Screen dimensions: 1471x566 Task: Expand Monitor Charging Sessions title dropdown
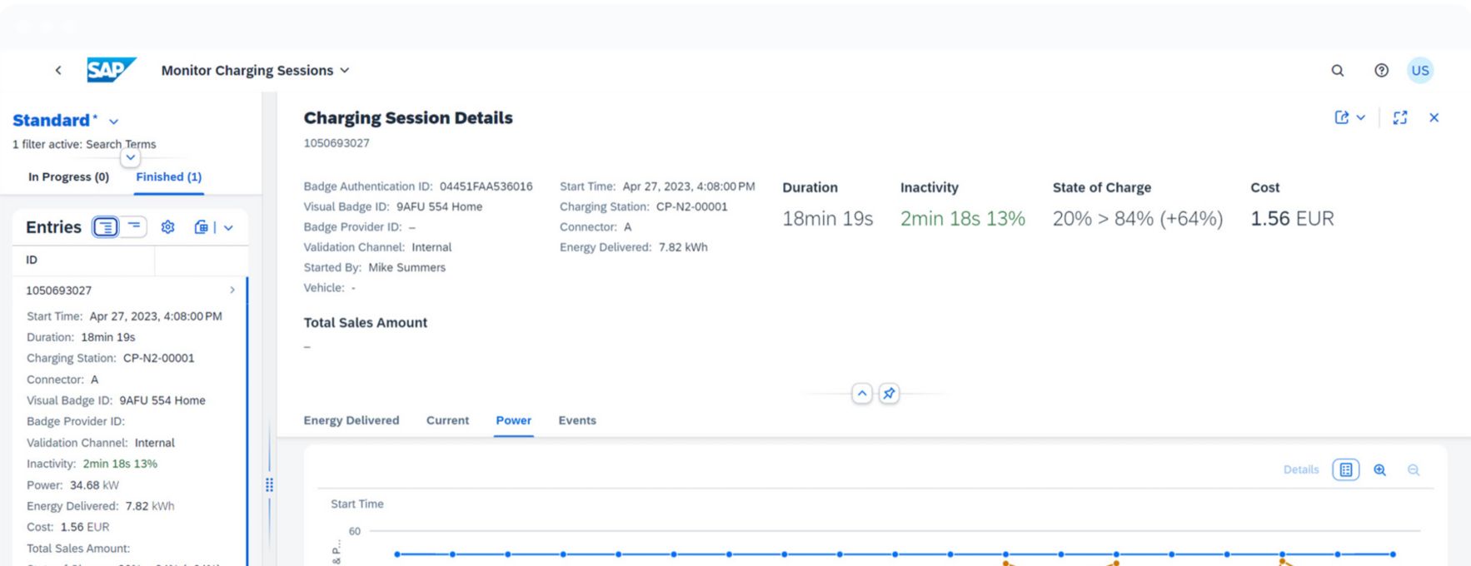[x=344, y=71]
